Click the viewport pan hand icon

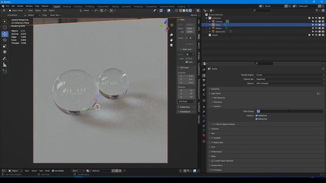point(171,40)
